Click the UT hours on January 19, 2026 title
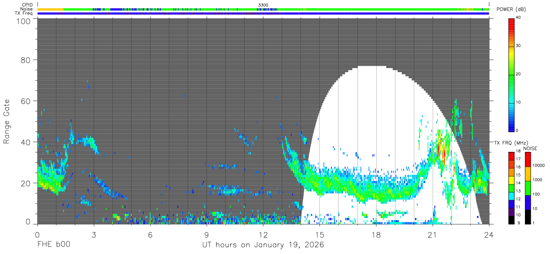The image size is (550, 254). pos(263,245)
